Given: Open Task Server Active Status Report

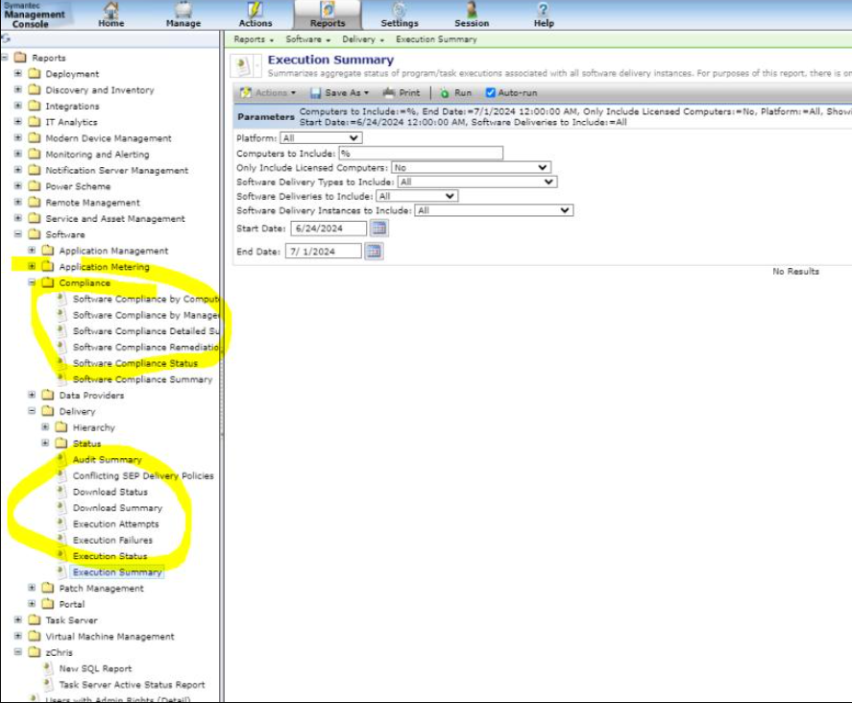Looking at the screenshot, I should [x=132, y=685].
